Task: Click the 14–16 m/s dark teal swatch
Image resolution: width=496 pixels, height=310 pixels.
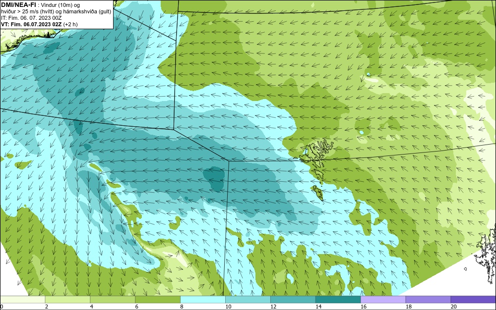Action: (338, 299)
